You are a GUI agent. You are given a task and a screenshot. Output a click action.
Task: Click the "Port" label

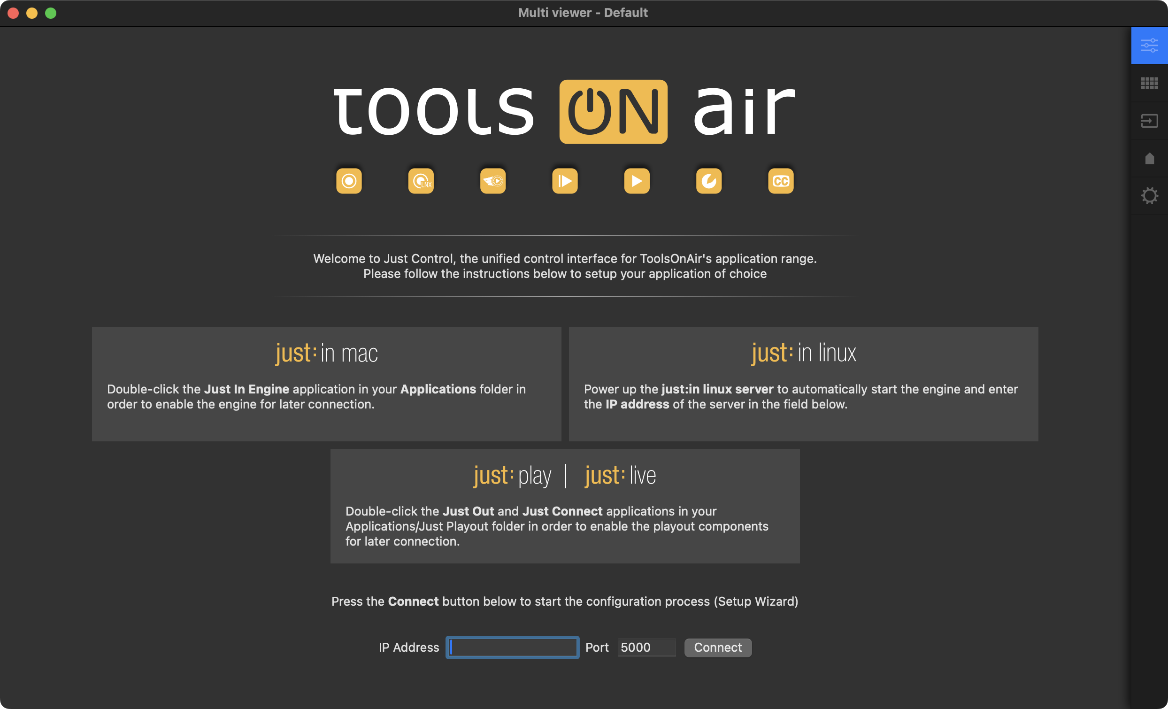[x=597, y=647]
